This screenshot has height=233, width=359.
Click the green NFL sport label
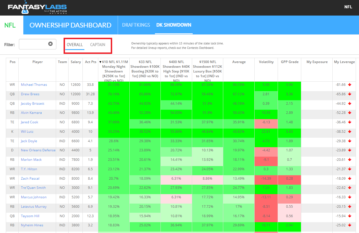point(10,25)
